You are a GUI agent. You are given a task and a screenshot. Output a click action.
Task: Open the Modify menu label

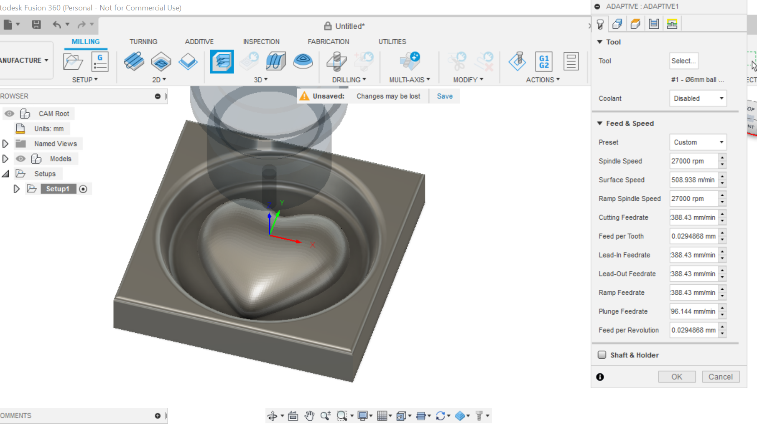pyautogui.click(x=468, y=80)
